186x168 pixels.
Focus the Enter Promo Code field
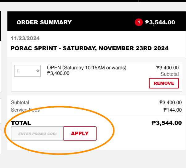click(37, 133)
